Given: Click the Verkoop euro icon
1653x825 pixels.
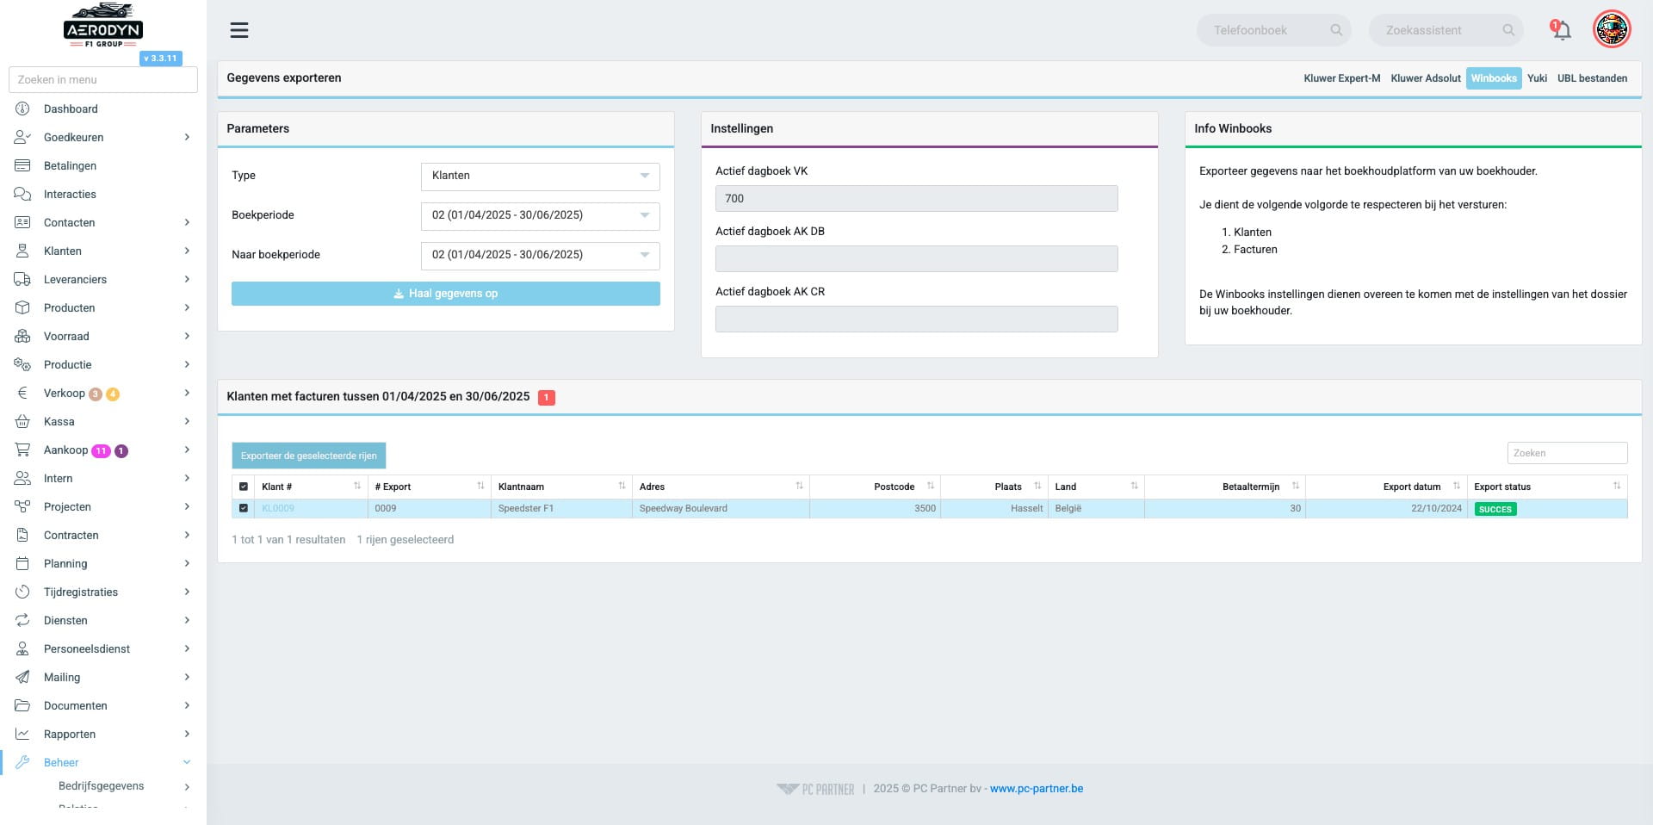Looking at the screenshot, I should tap(22, 393).
